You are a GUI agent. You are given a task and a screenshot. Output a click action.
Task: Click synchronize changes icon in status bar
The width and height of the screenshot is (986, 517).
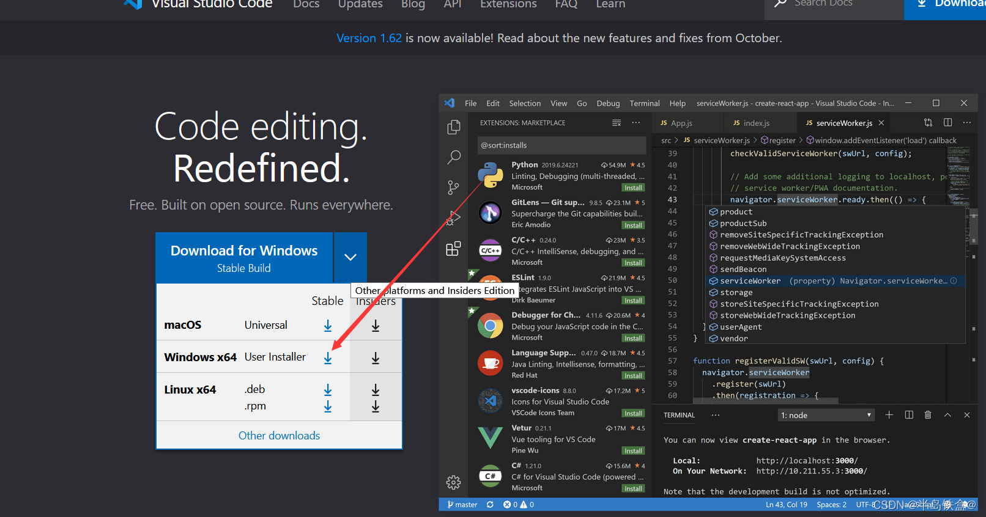[x=490, y=505]
